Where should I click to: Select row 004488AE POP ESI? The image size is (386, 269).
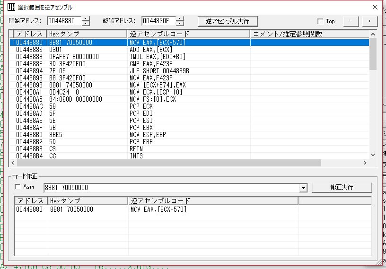pyautogui.click(x=189, y=121)
